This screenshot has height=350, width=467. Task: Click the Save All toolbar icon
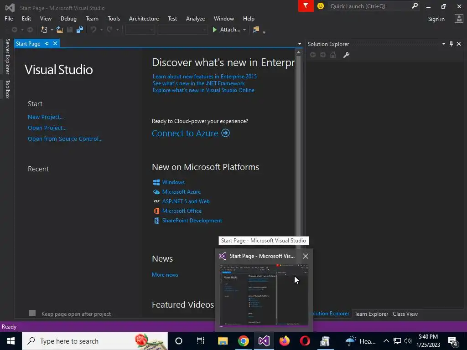[79, 30]
